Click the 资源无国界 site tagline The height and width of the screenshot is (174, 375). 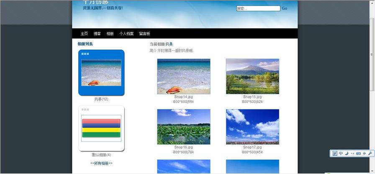point(103,8)
